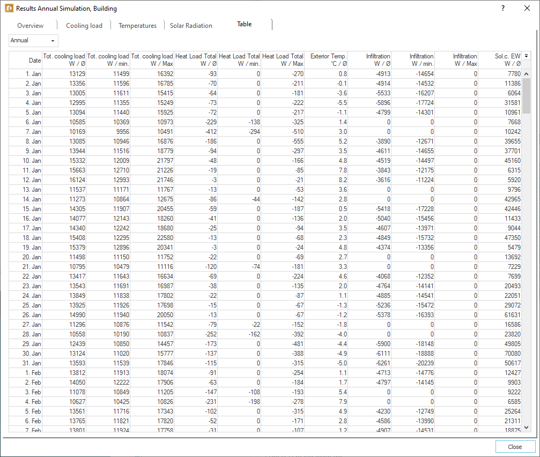Switch to the Overview tab
The height and width of the screenshot is (457, 540).
31,26
